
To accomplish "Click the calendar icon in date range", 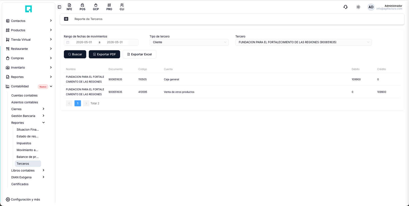I will (x=68, y=42).
